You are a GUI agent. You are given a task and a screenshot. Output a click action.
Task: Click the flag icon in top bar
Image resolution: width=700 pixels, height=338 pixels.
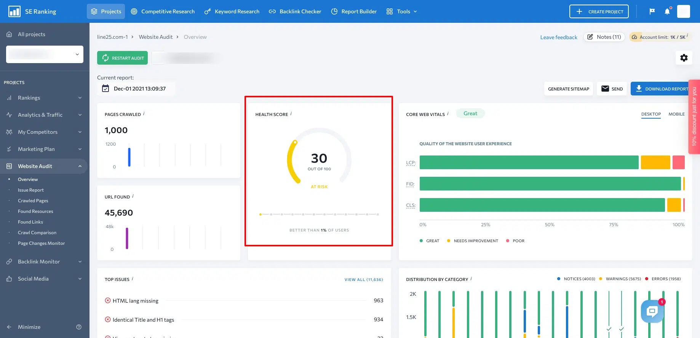(652, 11)
